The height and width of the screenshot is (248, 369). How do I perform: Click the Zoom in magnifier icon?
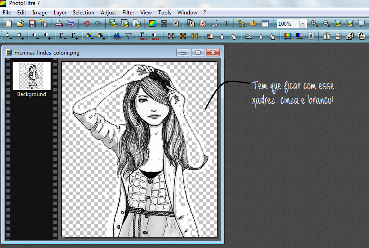coord(315,23)
